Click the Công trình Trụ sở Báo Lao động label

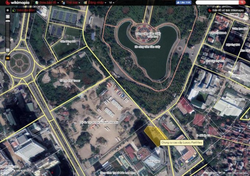(118, 173)
